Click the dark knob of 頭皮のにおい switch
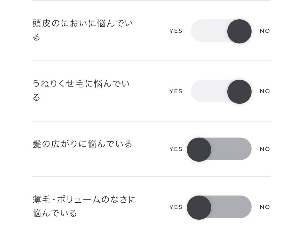This screenshot has height=228, width=303. (x=239, y=31)
